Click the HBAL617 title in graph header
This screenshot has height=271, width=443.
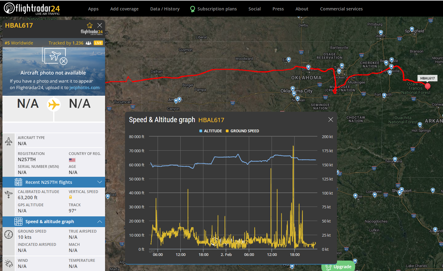[211, 120]
